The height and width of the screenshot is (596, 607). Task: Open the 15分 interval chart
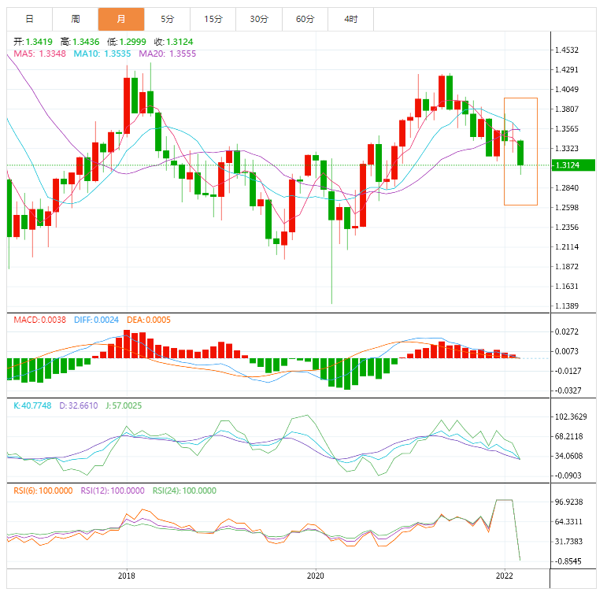coord(213,19)
